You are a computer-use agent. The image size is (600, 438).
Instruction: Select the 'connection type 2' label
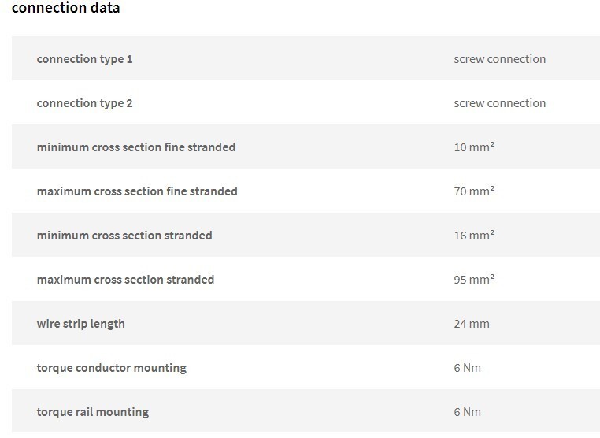[84, 103]
